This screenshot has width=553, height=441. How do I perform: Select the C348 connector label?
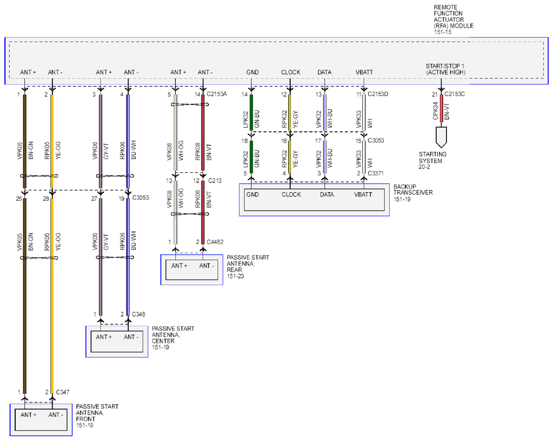139,314
